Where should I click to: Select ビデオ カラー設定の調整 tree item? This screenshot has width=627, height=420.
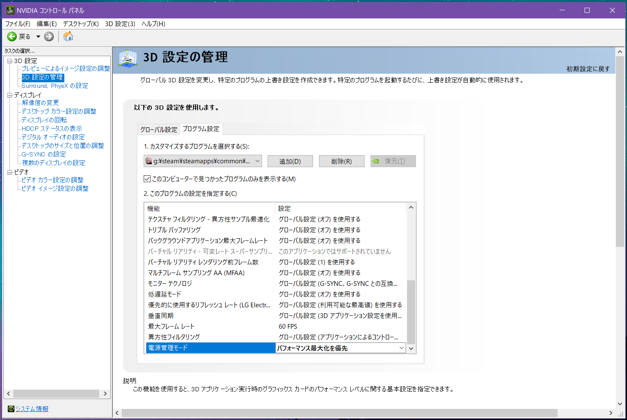click(52, 180)
